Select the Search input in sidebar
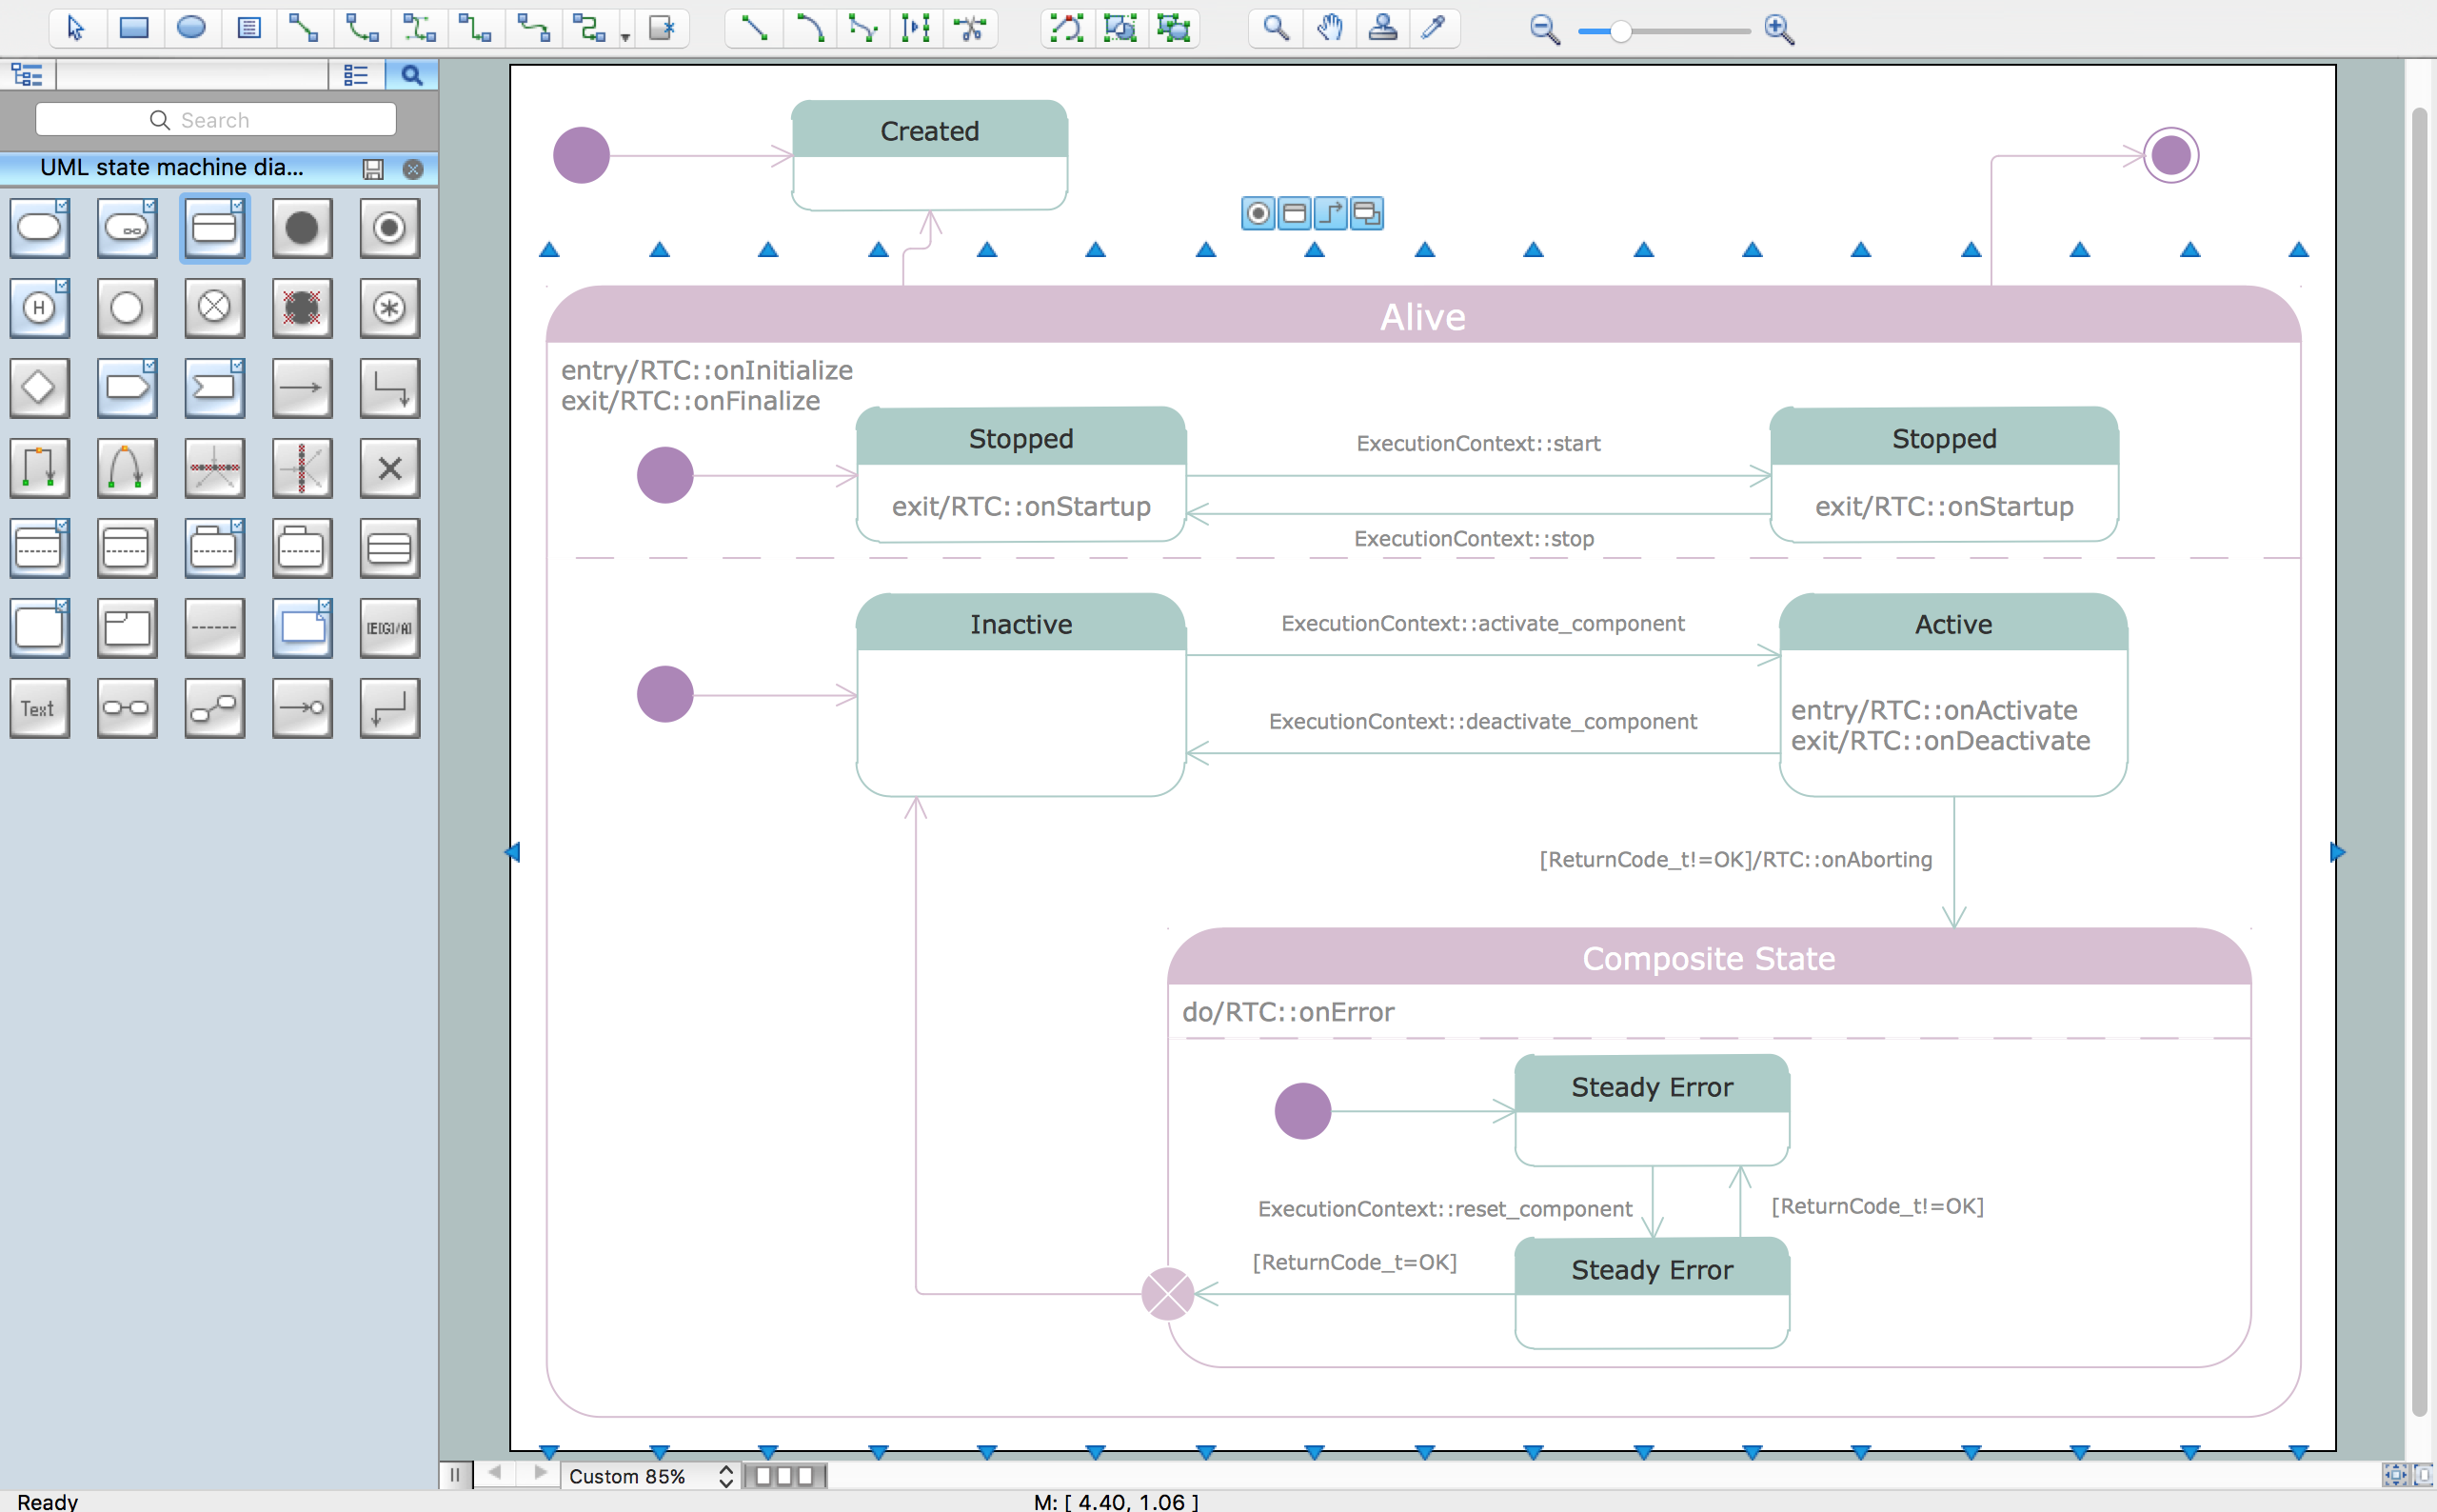Viewport: 2437px width, 1512px height. 218,118
